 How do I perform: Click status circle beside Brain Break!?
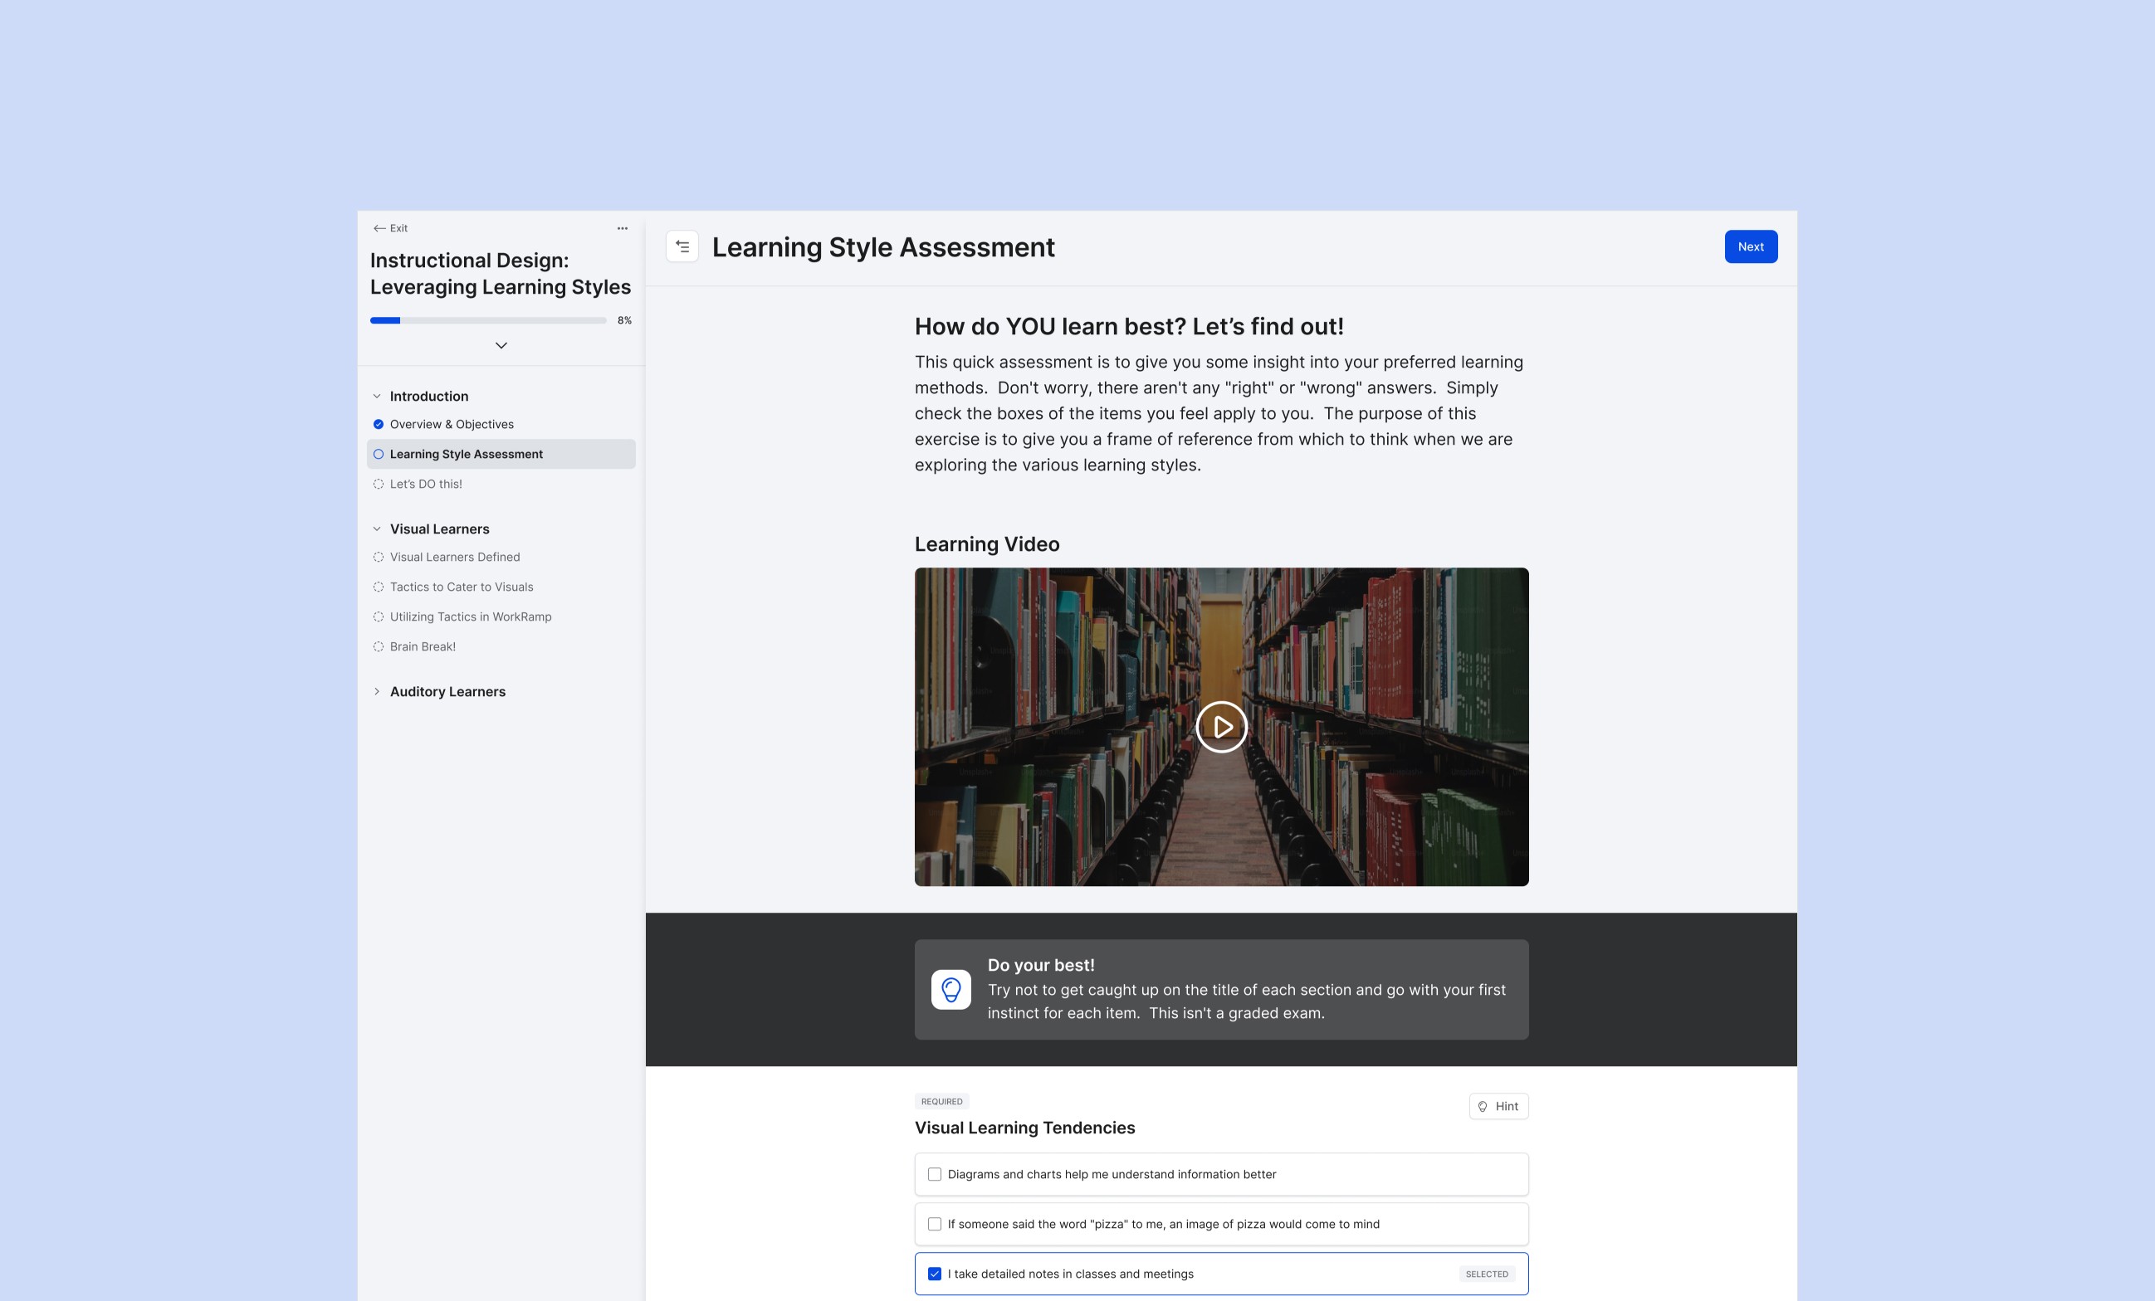379,646
